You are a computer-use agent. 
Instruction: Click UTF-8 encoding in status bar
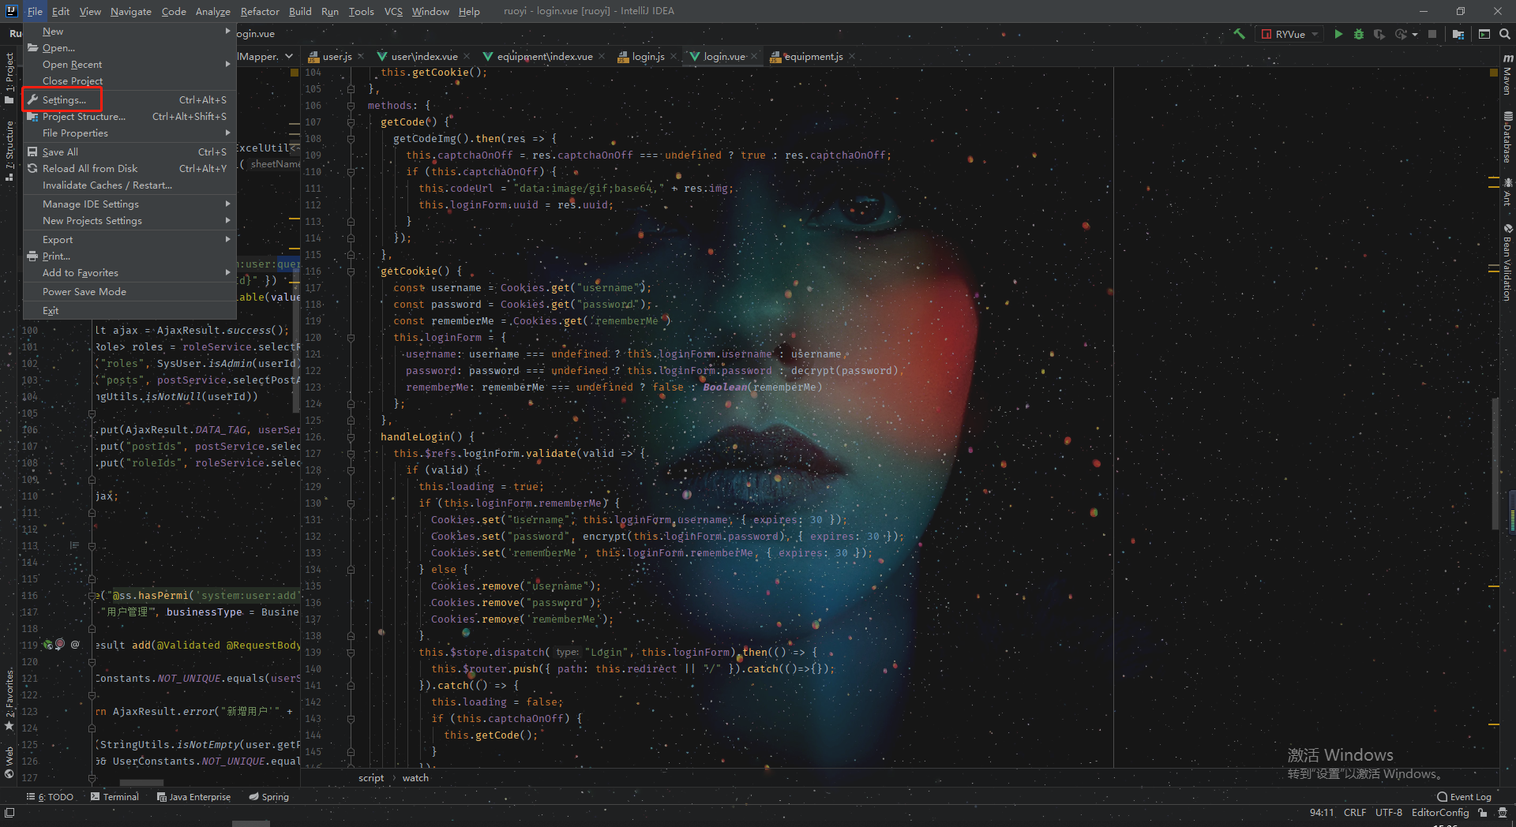pos(1389,813)
